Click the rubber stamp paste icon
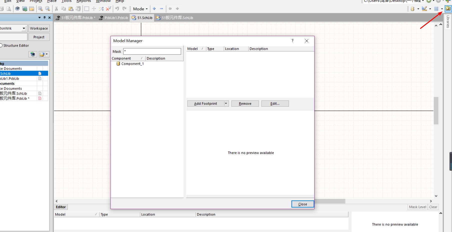Viewport: 452px width, 232px height. point(78,9)
